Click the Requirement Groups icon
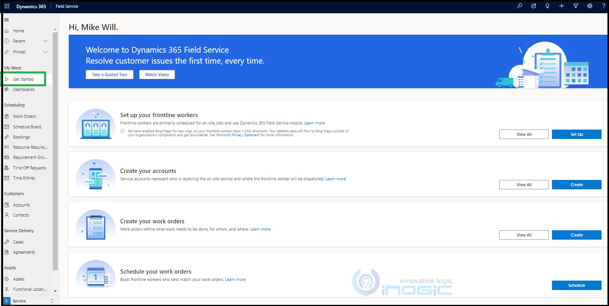The height and width of the screenshot is (306, 609). pyautogui.click(x=6, y=157)
